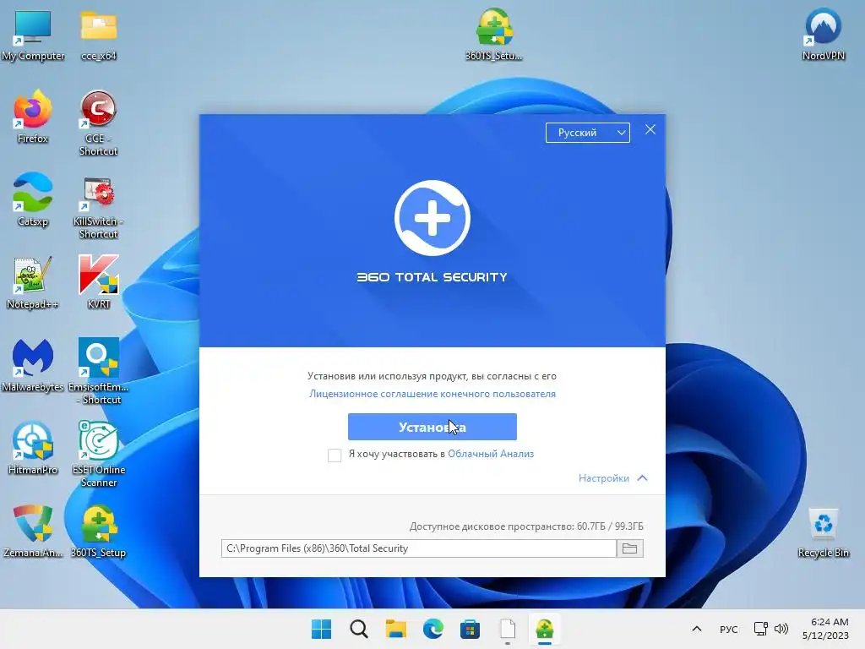Open the KVRT desktop icon

[x=99, y=282]
